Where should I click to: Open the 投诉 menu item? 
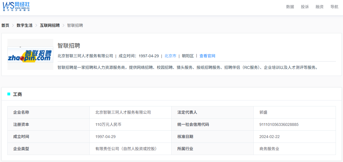305,7
